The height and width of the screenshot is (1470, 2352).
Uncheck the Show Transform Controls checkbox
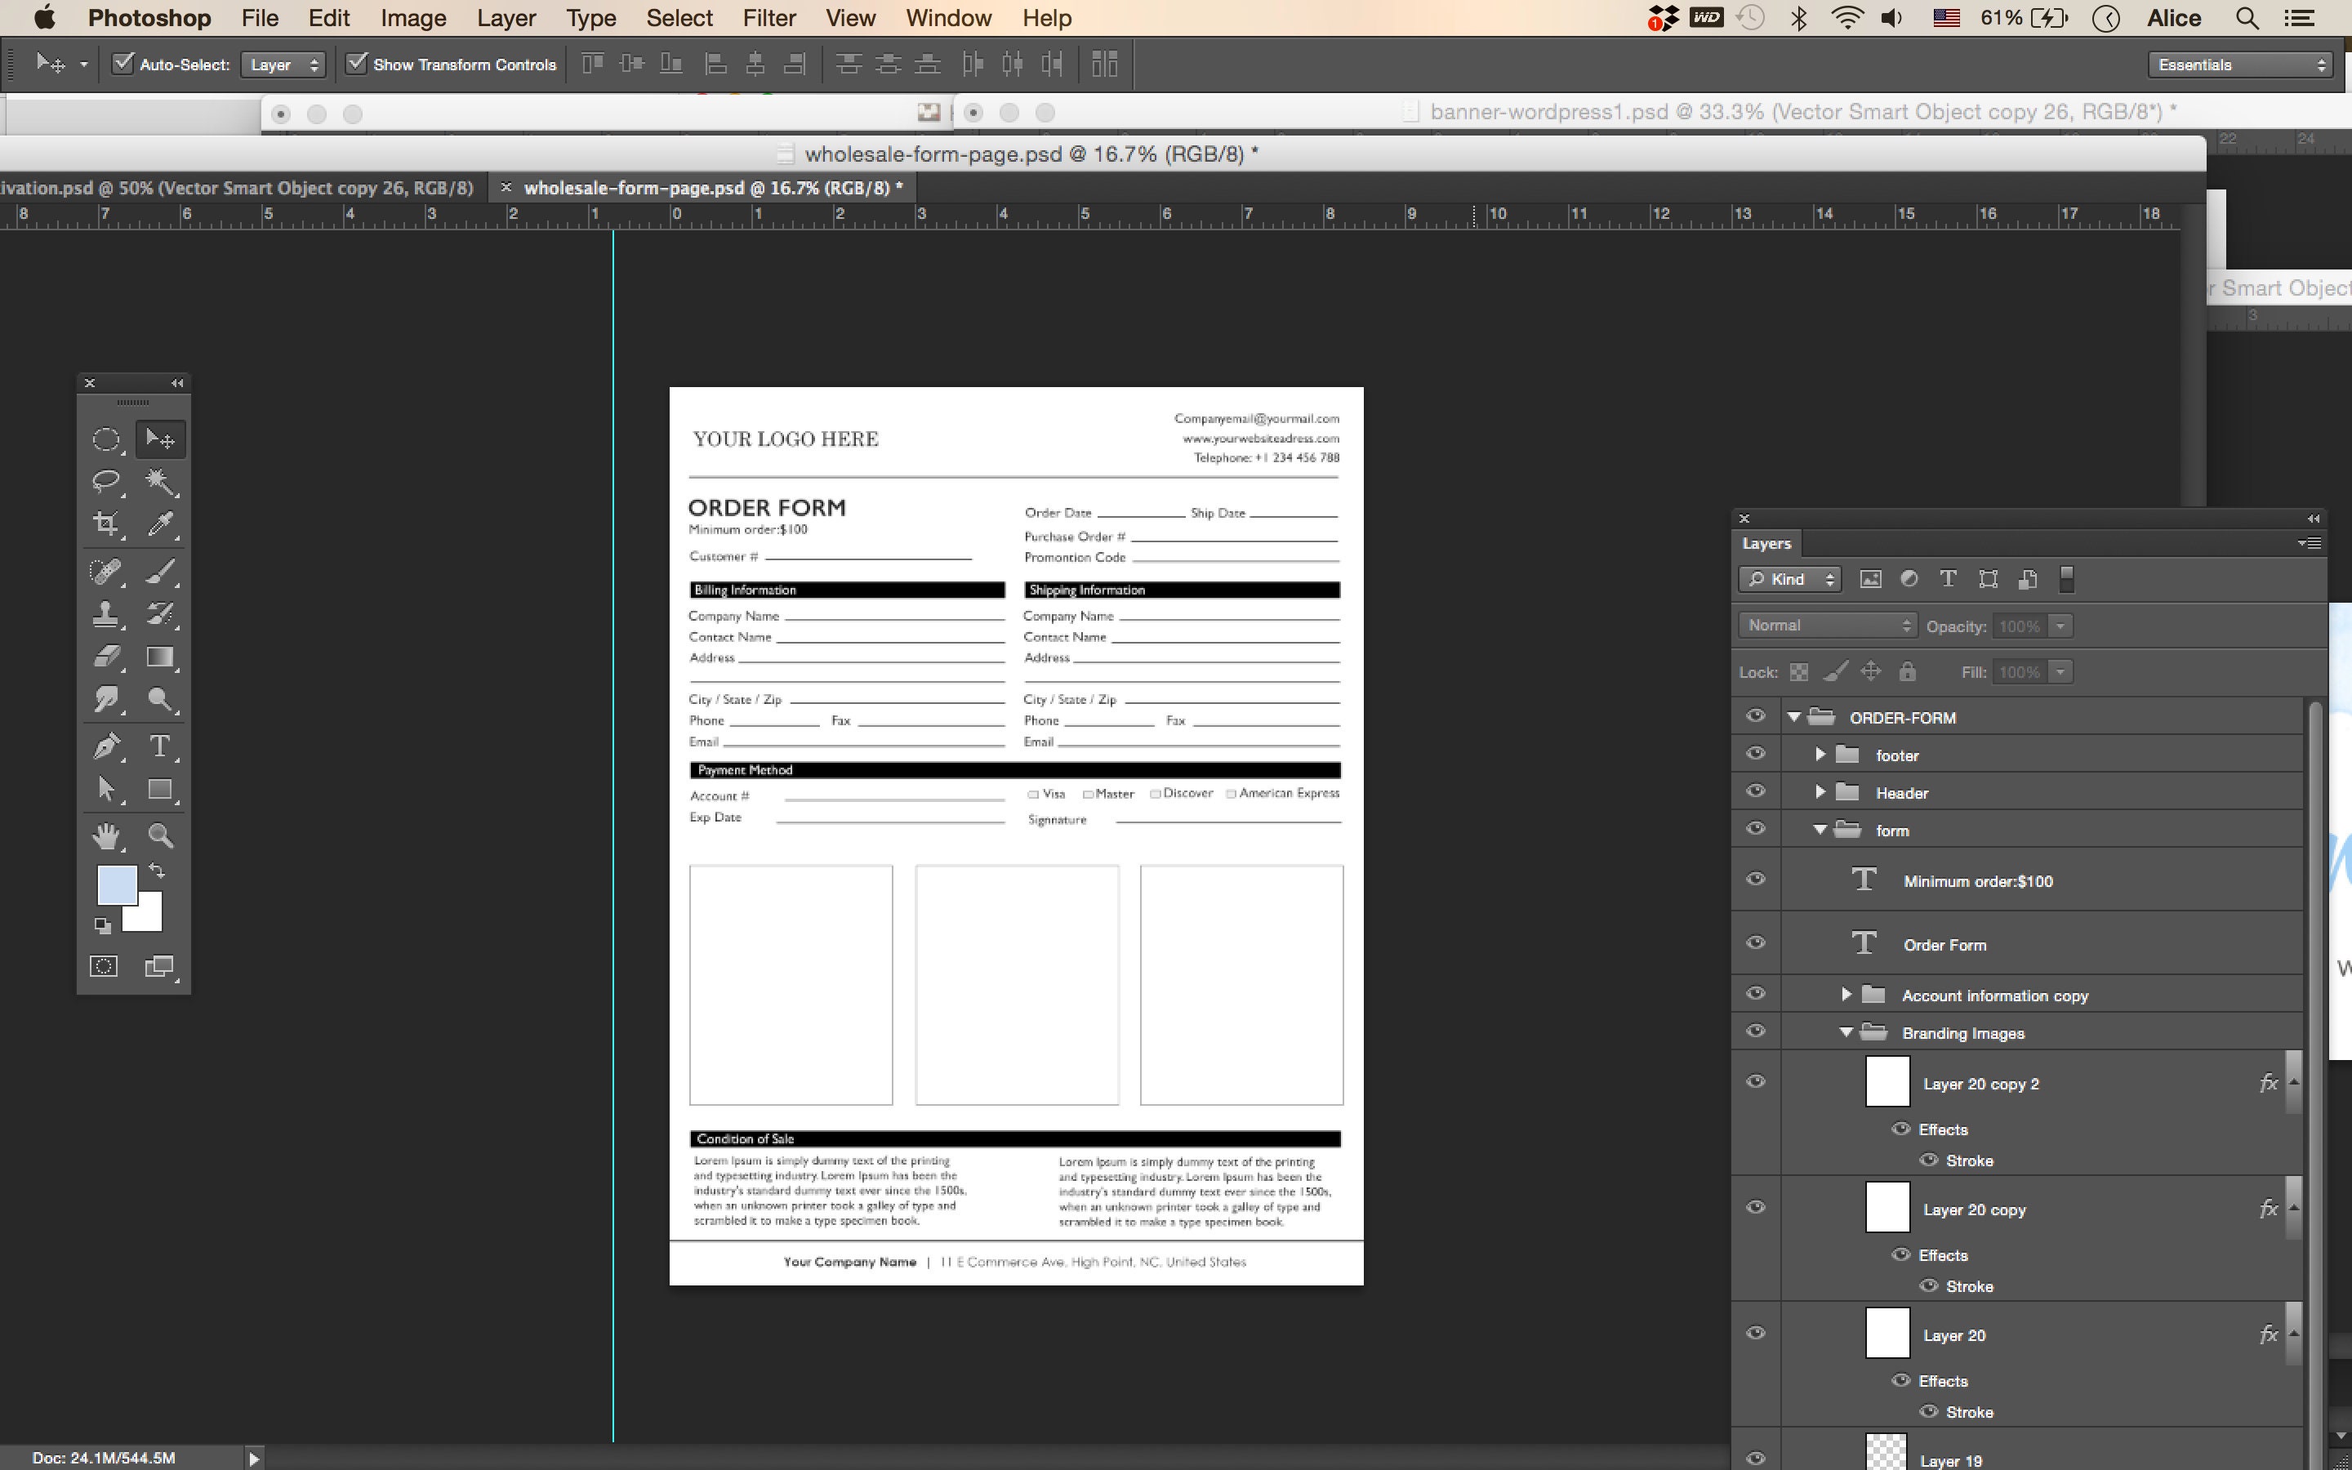[x=359, y=63]
